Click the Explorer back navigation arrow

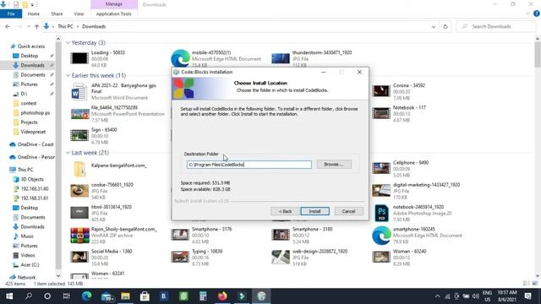click(x=8, y=26)
